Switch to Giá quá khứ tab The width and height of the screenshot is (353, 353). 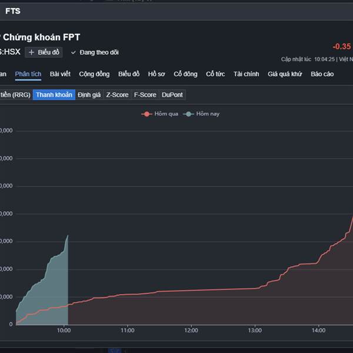(x=285, y=74)
